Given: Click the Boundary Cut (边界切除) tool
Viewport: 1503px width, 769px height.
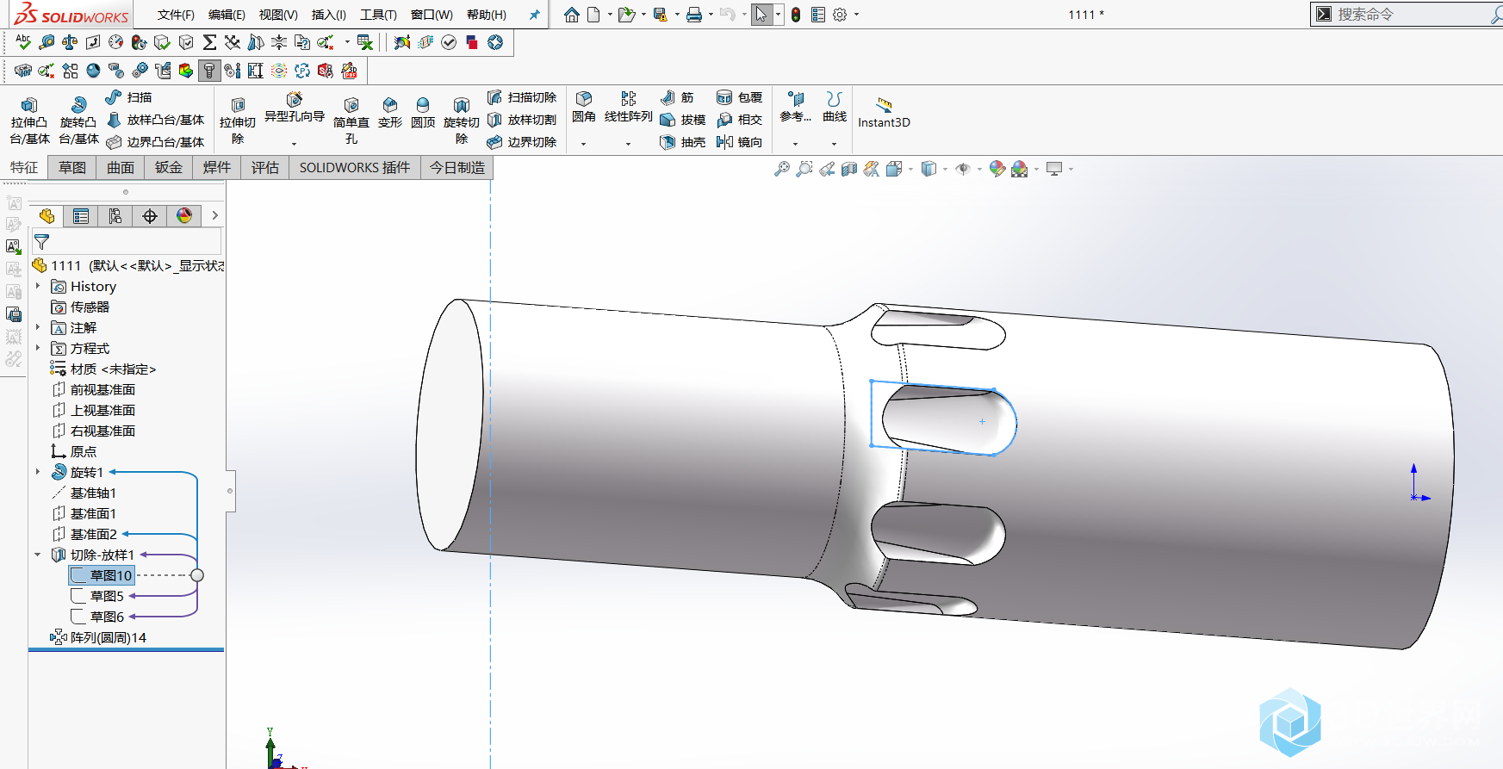Looking at the screenshot, I should click(x=522, y=142).
